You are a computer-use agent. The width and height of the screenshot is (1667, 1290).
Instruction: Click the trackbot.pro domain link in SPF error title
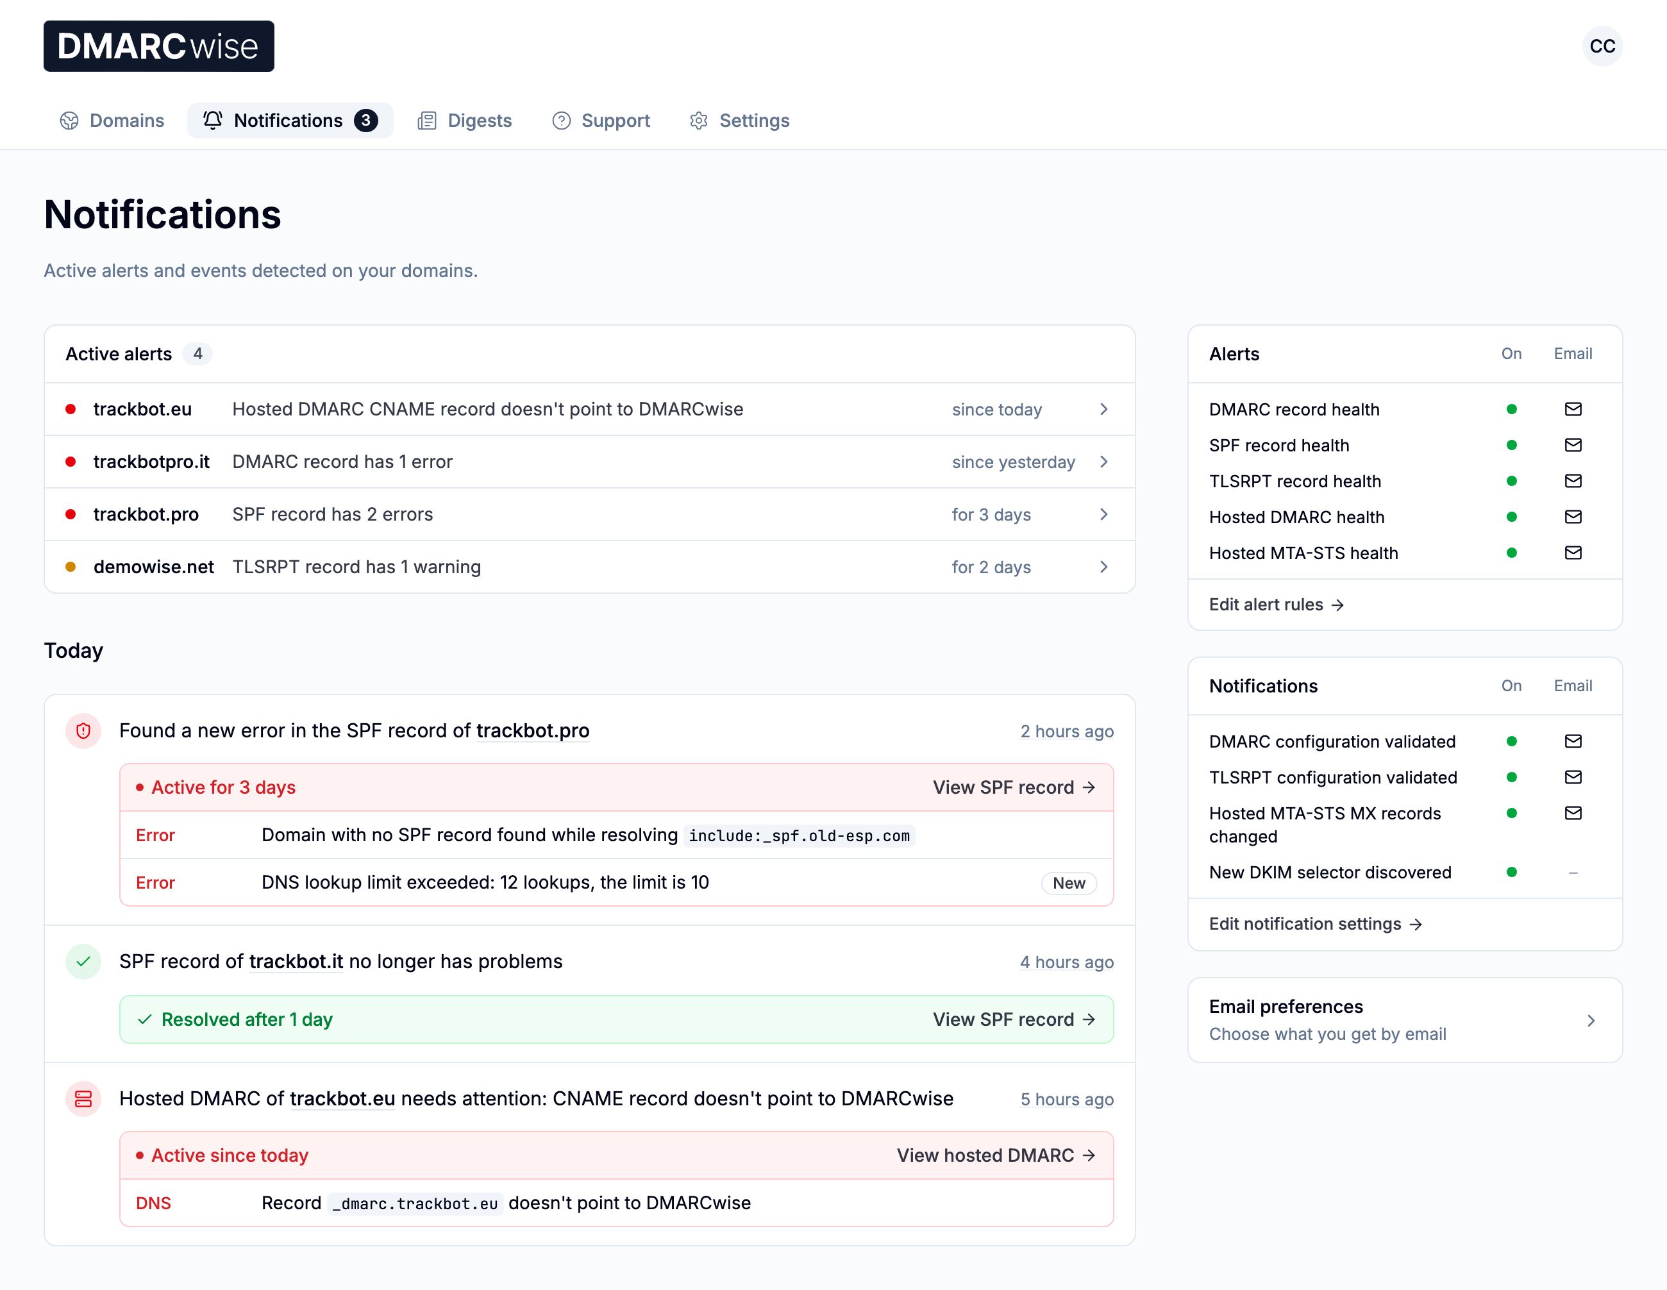[x=533, y=730]
